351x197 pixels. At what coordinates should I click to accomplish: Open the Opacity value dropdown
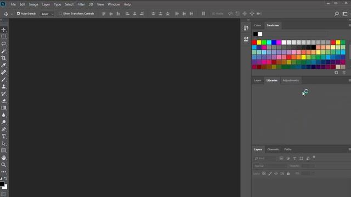point(308,166)
